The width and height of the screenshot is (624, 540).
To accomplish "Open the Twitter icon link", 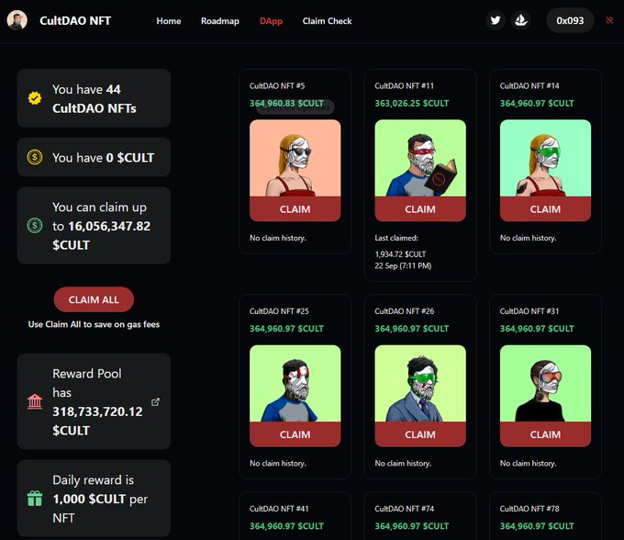I will click(496, 20).
